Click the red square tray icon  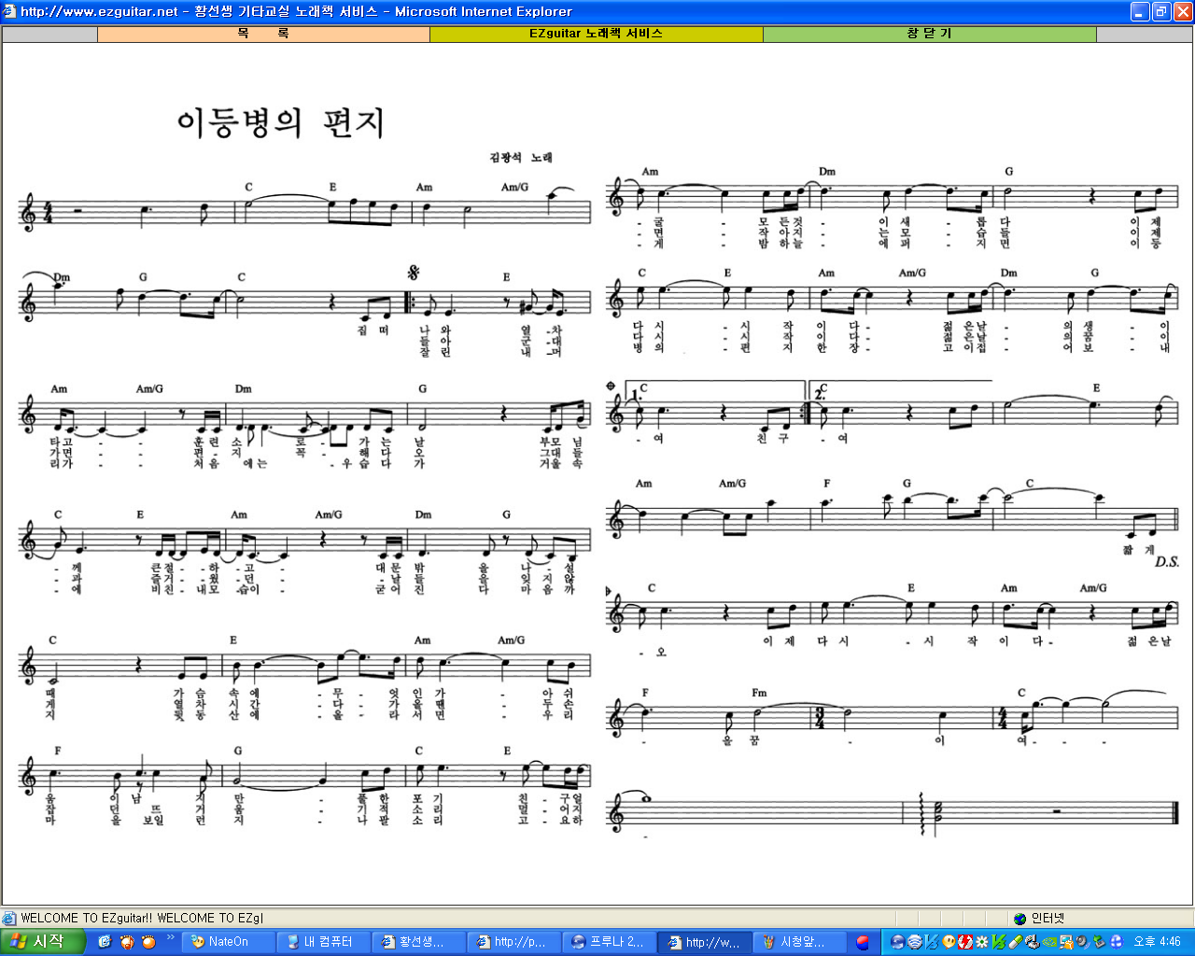[965, 942]
